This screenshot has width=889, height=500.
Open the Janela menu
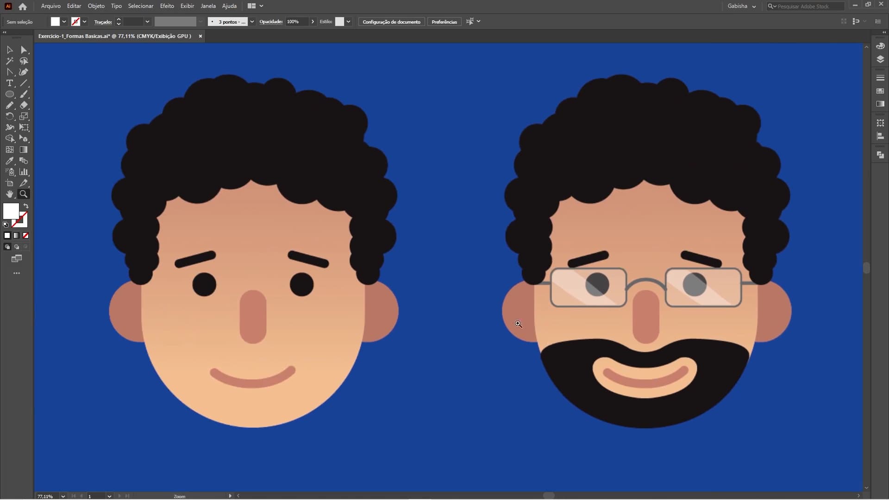208,6
